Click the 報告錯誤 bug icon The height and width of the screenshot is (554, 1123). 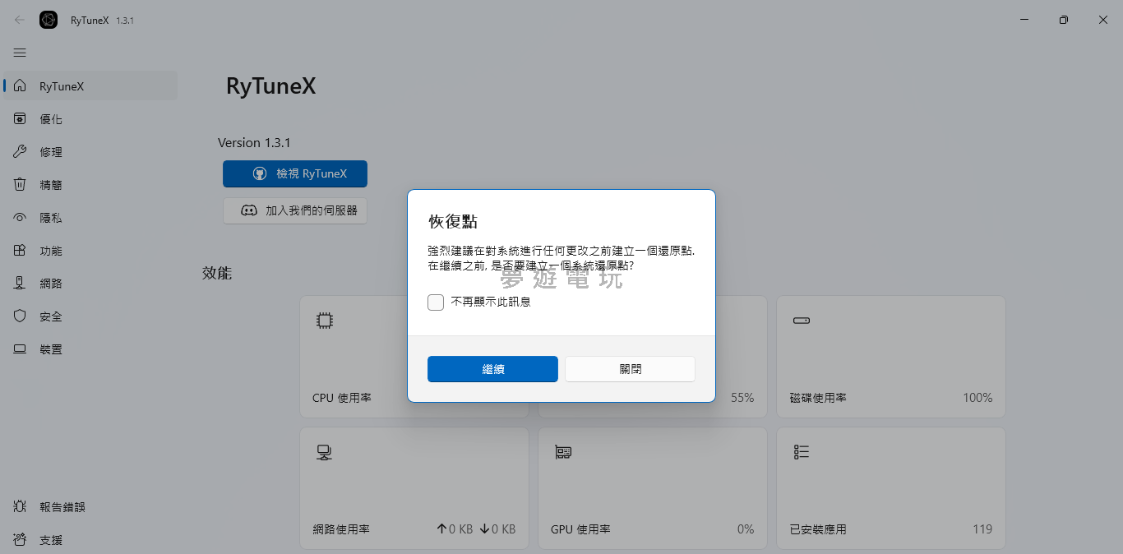(21, 507)
